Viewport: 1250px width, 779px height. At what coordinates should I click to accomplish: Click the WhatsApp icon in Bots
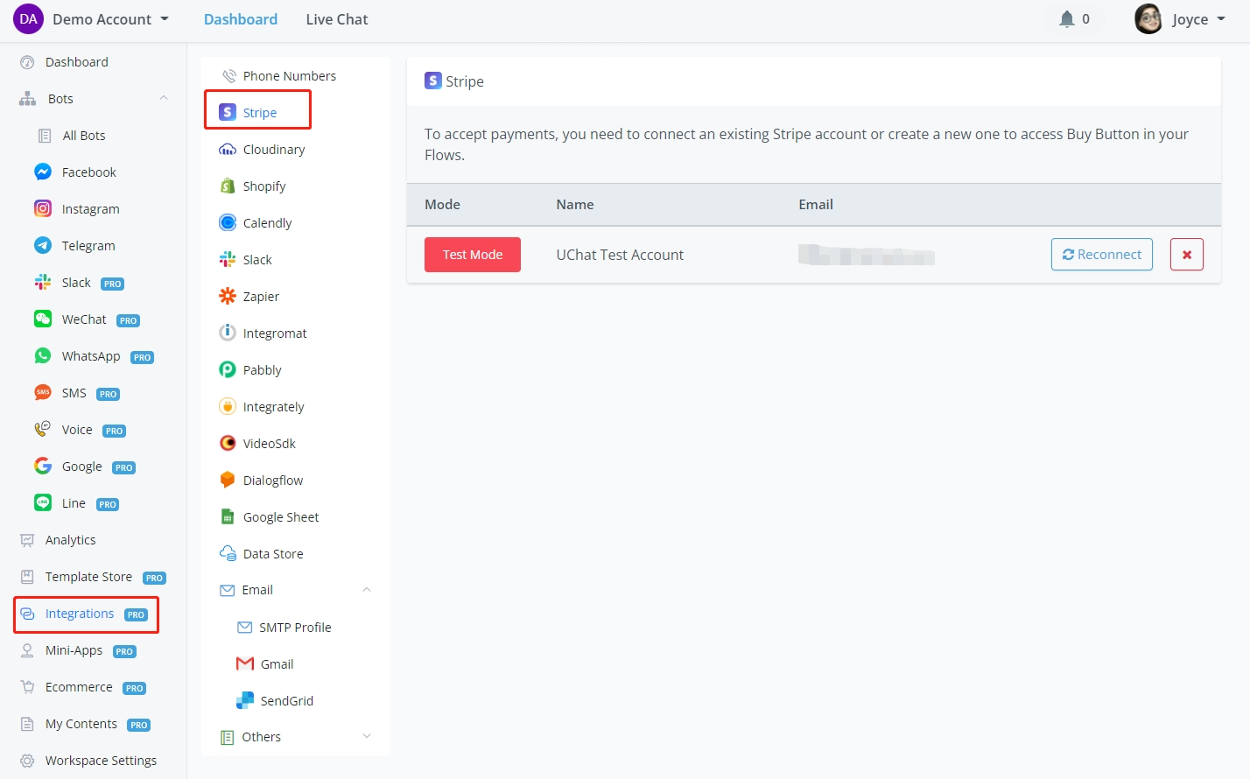pyautogui.click(x=43, y=356)
